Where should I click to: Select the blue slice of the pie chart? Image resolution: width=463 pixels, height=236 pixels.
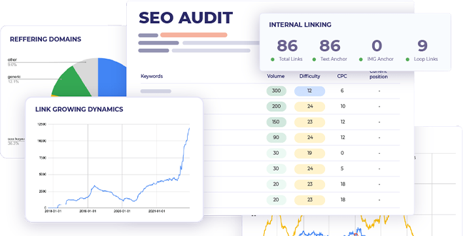[x=112, y=77]
